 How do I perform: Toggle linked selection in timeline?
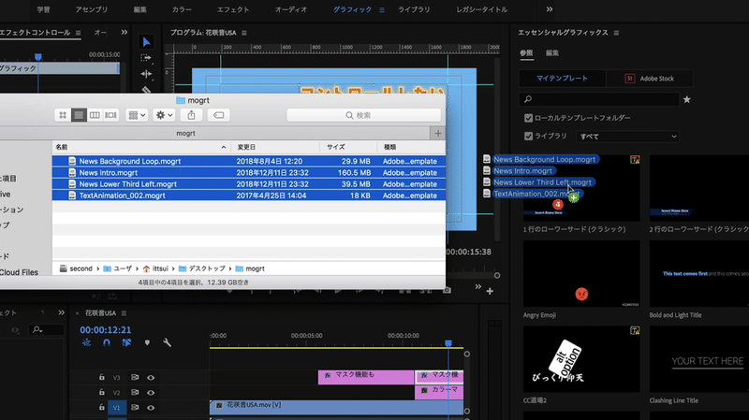pyautogui.click(x=126, y=342)
